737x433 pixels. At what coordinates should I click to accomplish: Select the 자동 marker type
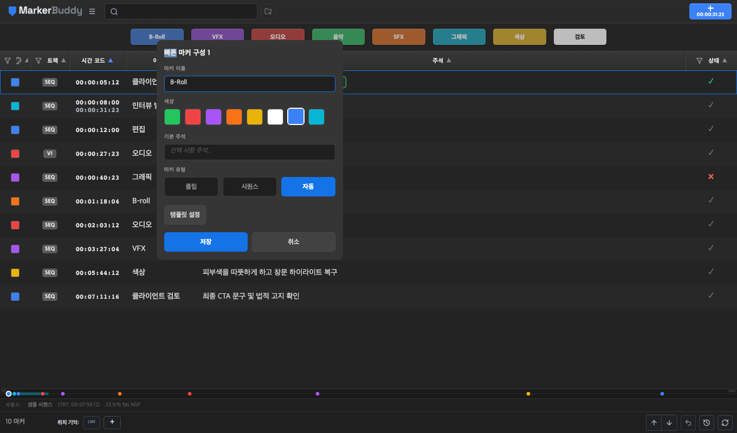(x=308, y=187)
